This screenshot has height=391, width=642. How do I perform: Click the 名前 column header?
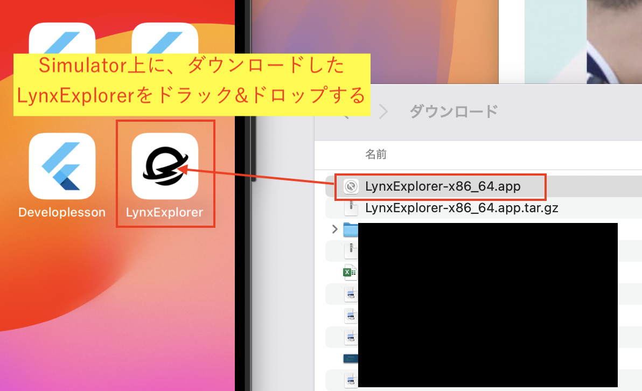[x=376, y=155]
